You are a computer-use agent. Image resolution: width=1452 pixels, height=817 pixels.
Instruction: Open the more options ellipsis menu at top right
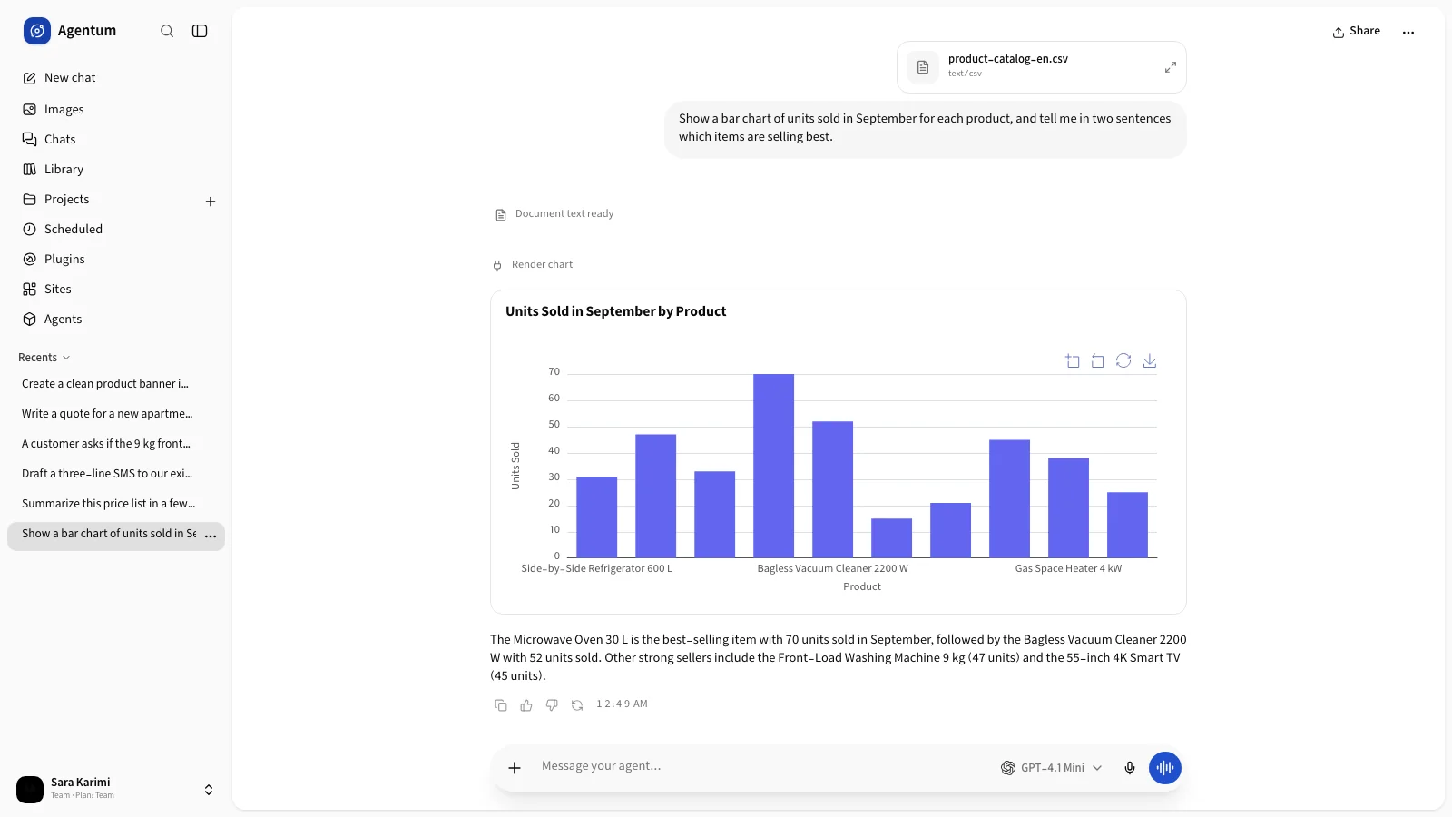pyautogui.click(x=1408, y=32)
